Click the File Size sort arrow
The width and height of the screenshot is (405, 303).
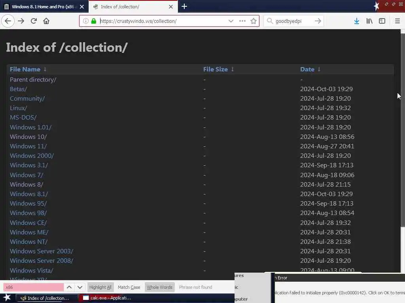233,69
